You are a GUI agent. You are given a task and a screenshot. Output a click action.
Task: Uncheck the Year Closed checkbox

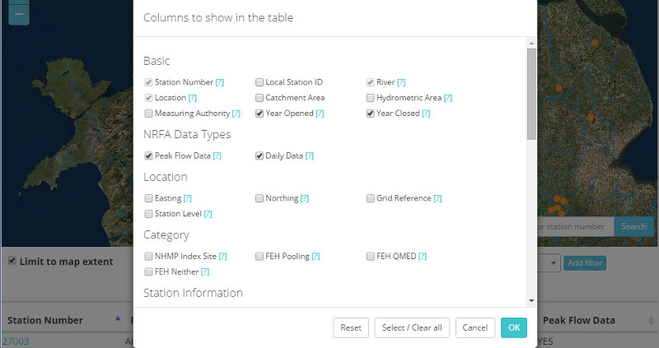(x=370, y=114)
